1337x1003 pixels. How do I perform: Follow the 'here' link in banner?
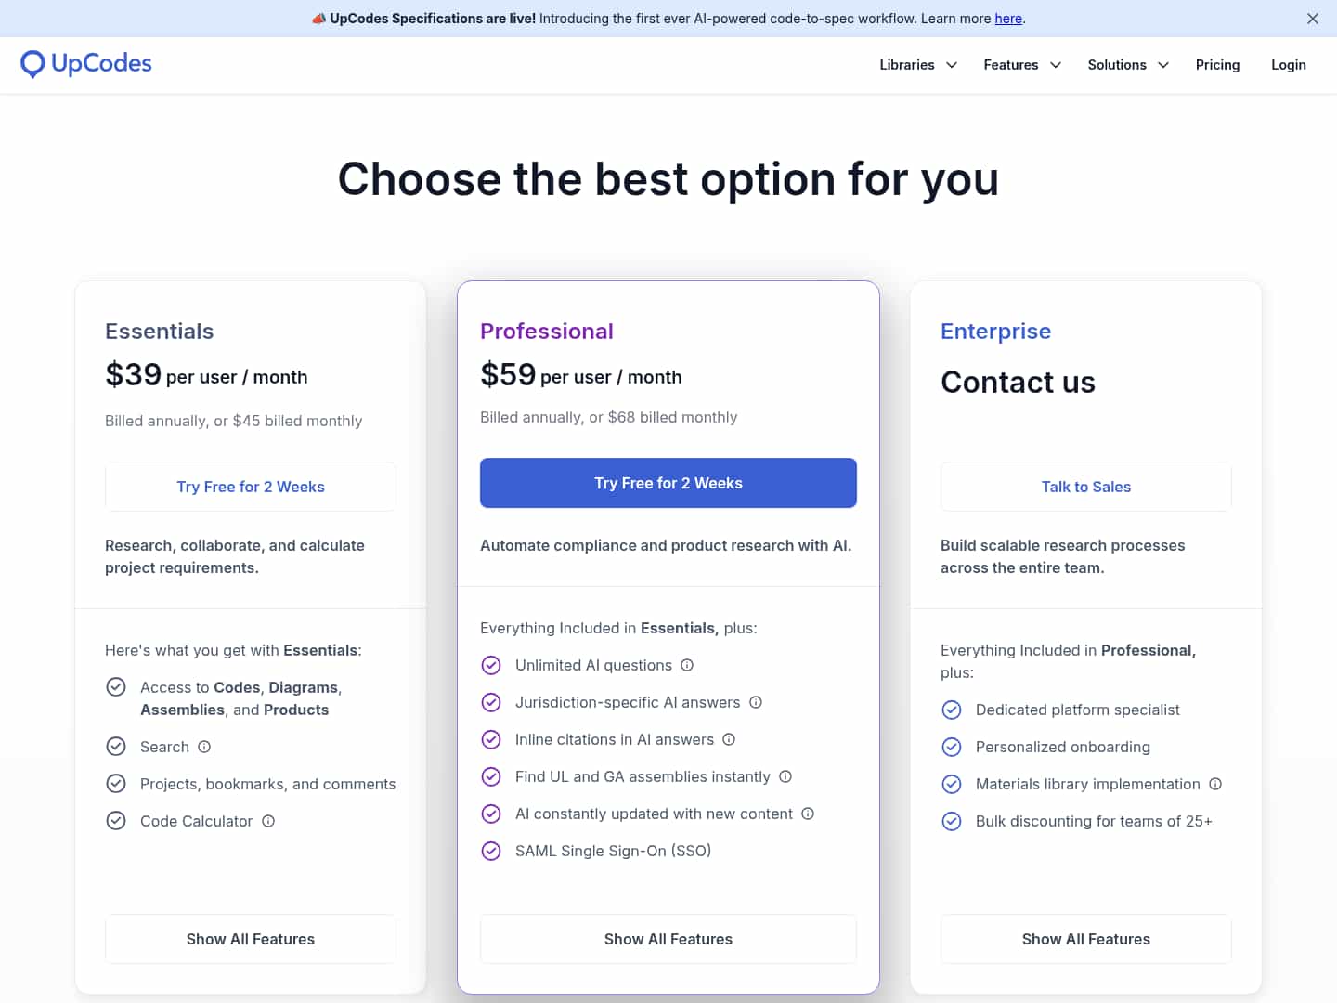click(x=1008, y=19)
